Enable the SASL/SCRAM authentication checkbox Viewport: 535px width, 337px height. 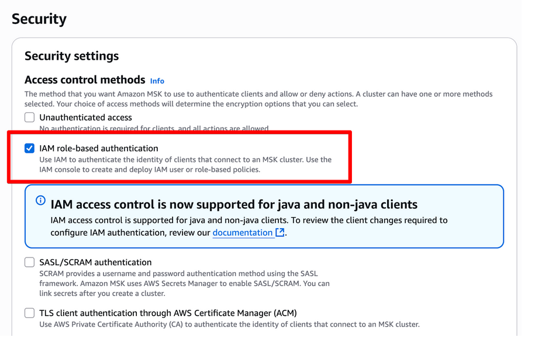click(x=29, y=263)
